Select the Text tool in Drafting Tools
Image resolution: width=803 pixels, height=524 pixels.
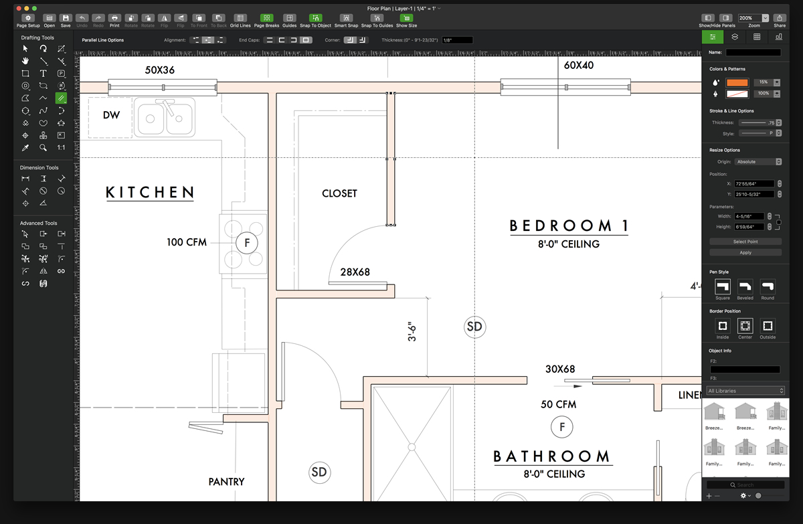43,73
